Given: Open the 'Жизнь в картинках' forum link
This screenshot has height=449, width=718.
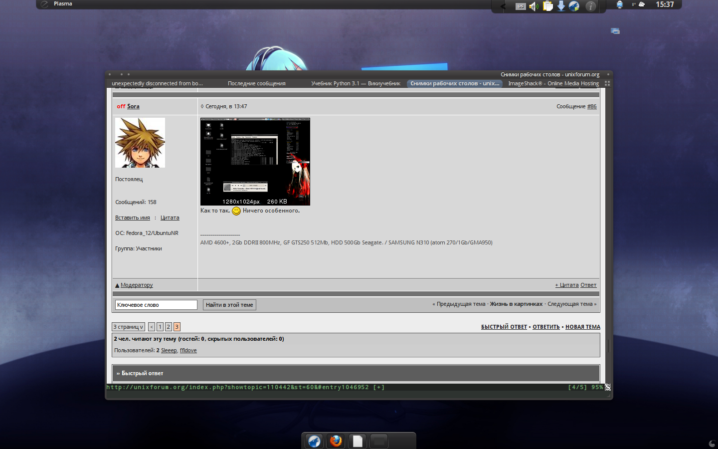Looking at the screenshot, I should pos(516,304).
